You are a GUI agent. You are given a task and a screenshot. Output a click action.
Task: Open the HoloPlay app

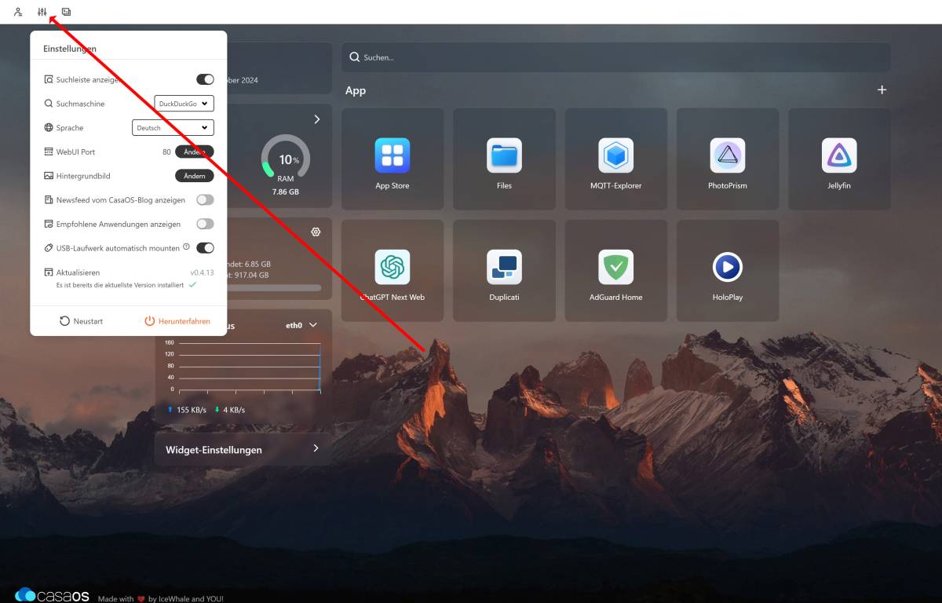click(728, 270)
